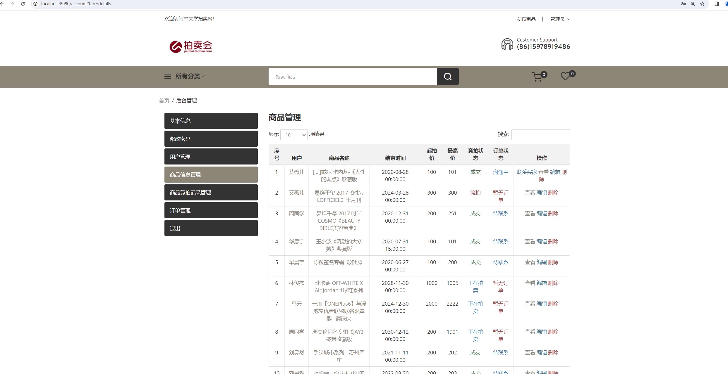Click the magnifier search button
The width and height of the screenshot is (728, 374).
click(447, 77)
